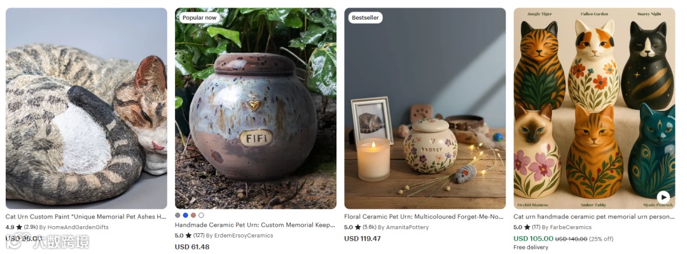Screen dimensions: 687x254
Task: Click the star icon on ErdemErsoyCeramics listing
Action: tap(188, 235)
